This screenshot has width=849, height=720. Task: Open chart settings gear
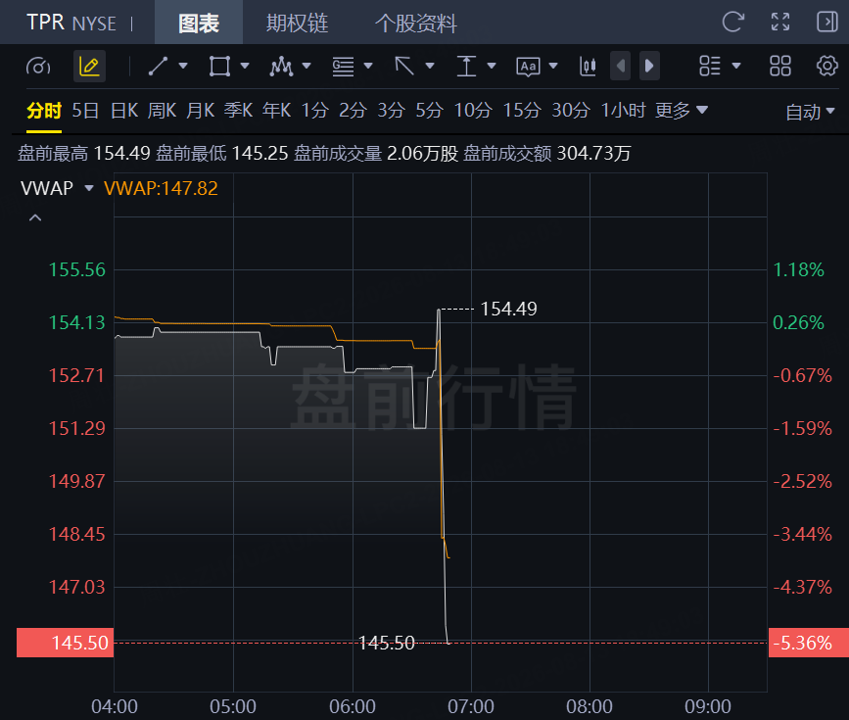(826, 66)
